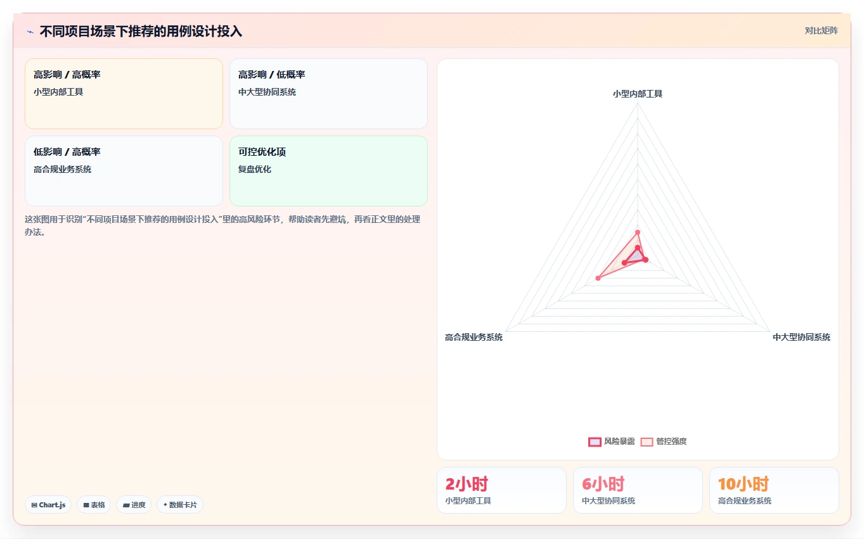Click the 表格 chip
The width and height of the screenshot is (864, 539).
click(94, 505)
